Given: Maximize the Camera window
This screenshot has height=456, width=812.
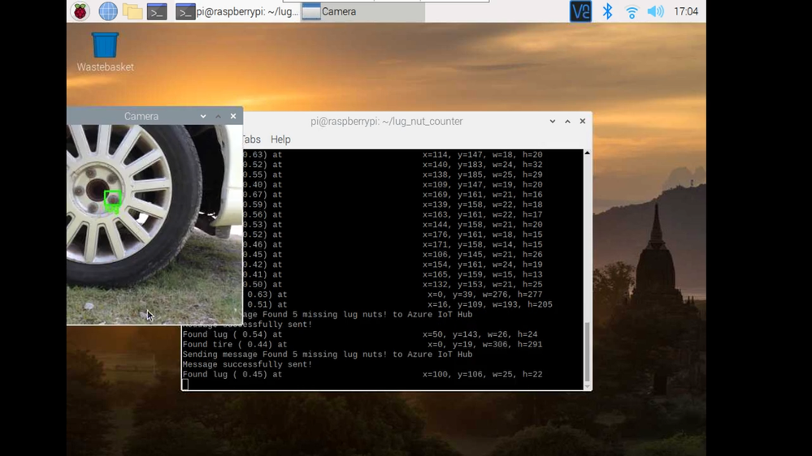Looking at the screenshot, I should click(x=218, y=116).
